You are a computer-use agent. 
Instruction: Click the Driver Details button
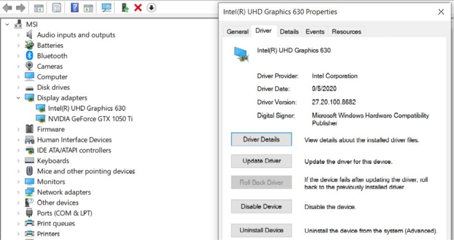pyautogui.click(x=261, y=139)
